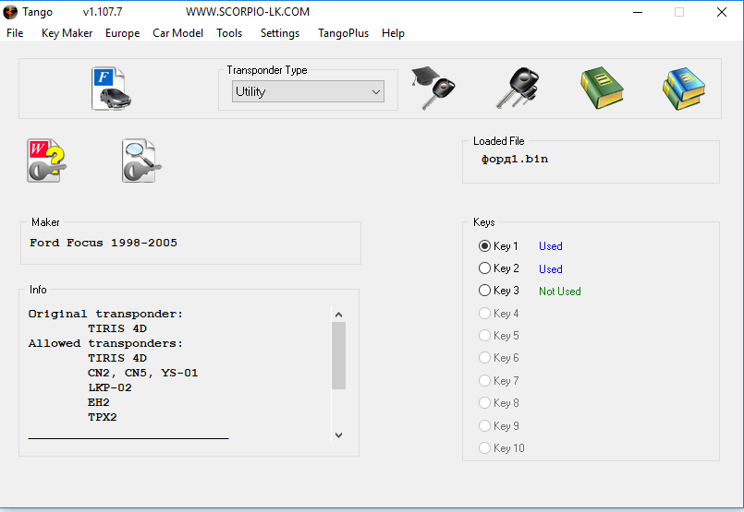Click the magnifier key search icon
The image size is (744, 512).
[141, 161]
